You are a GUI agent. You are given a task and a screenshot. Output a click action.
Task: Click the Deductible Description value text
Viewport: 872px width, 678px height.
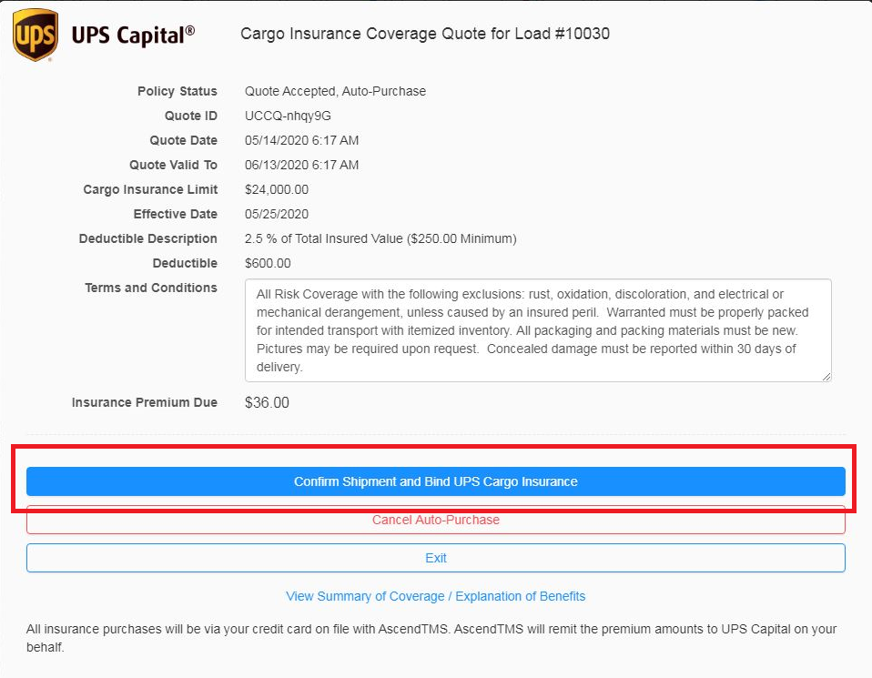pyautogui.click(x=380, y=238)
